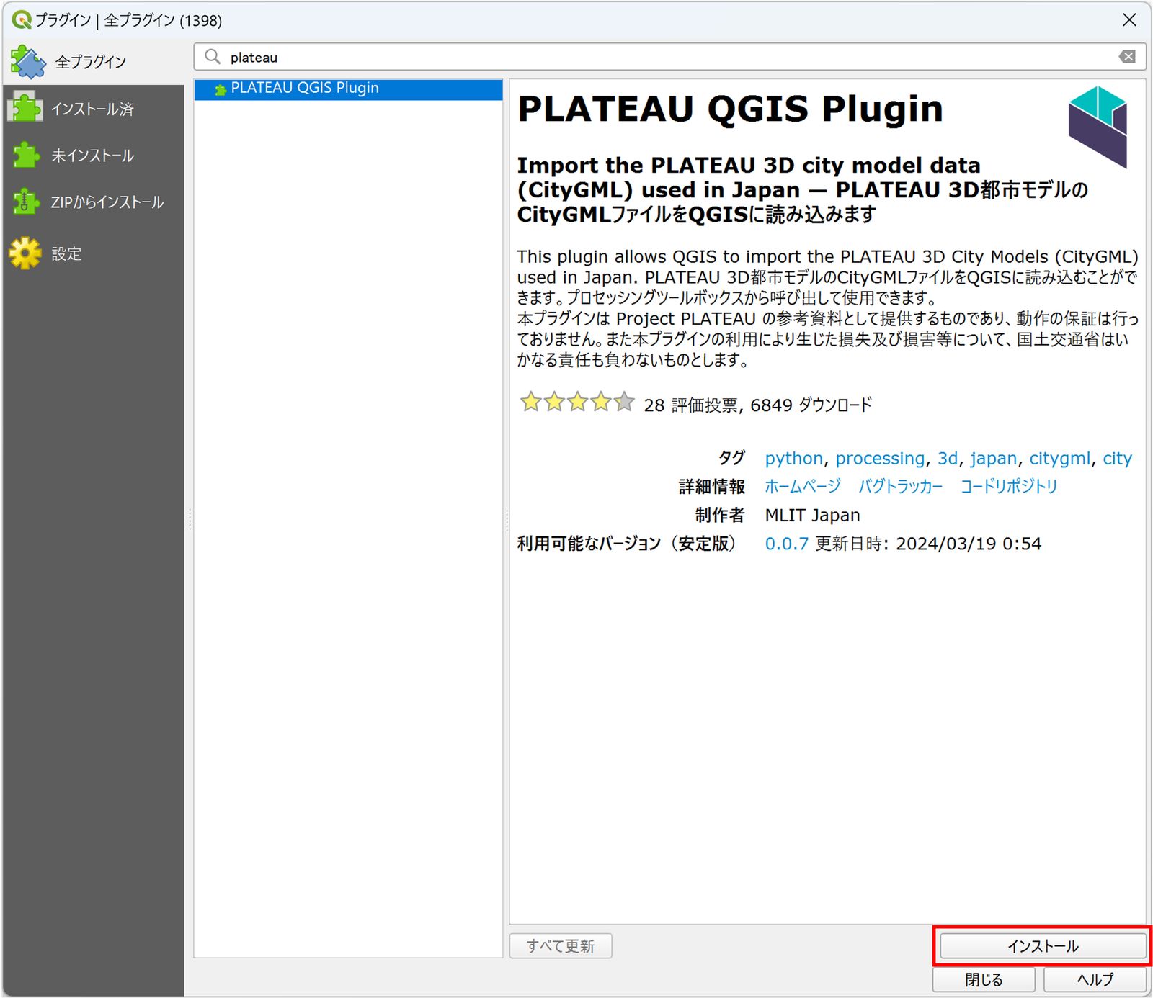Switch to the 未インストール tab
Viewport: 1153px width, 998px height.
92,156
